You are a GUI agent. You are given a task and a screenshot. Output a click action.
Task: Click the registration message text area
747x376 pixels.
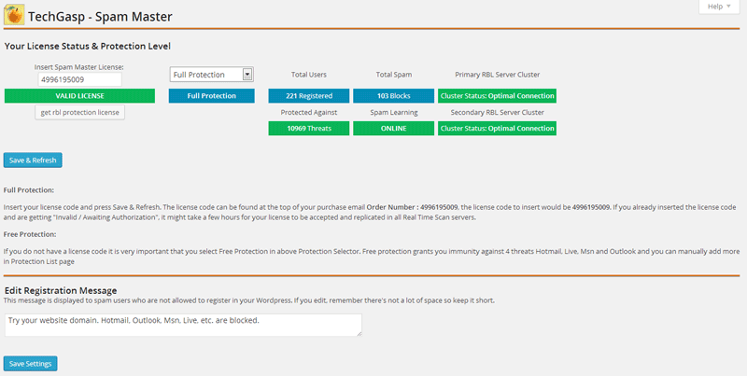pos(183,324)
